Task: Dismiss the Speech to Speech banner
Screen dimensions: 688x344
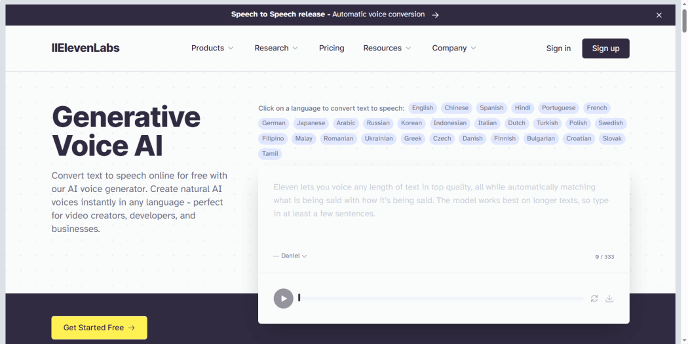Action: point(659,15)
